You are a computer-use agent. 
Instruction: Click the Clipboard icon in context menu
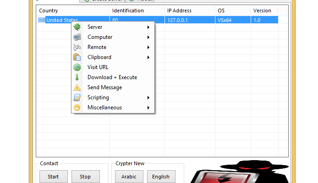[77, 57]
